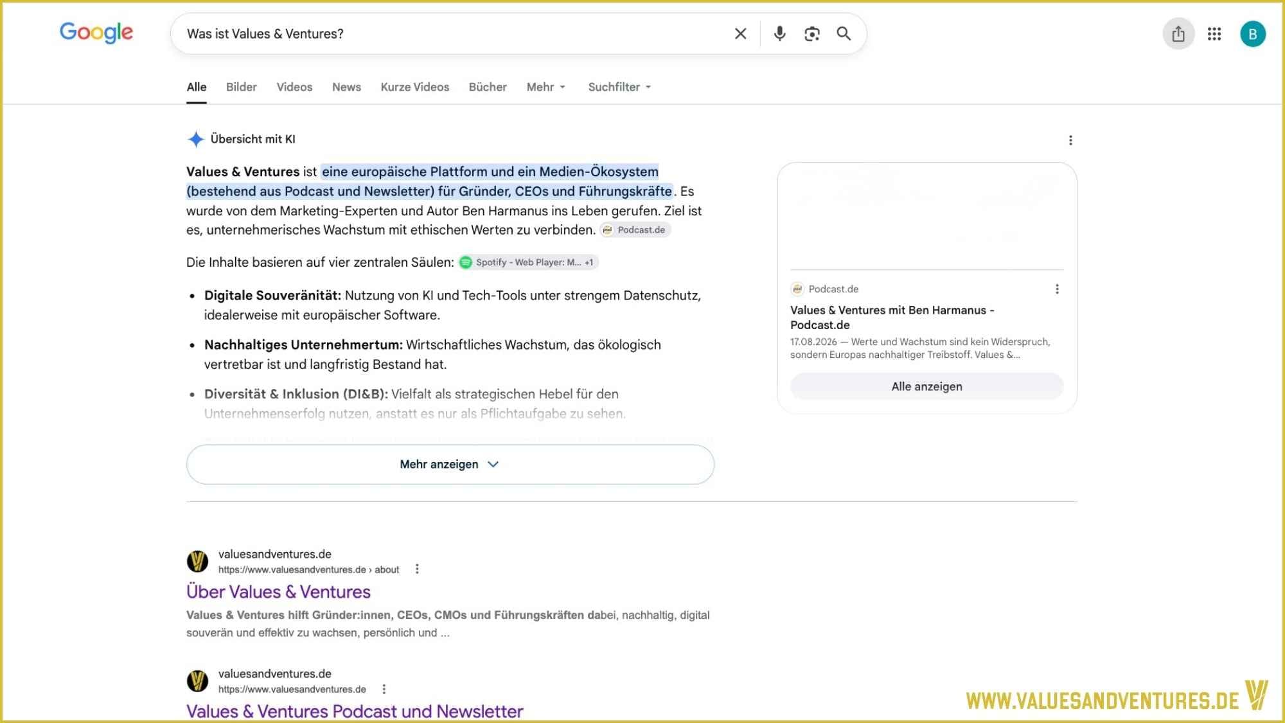Open Google Lens image search icon
Screen dimensions: 1285x723
812,33
